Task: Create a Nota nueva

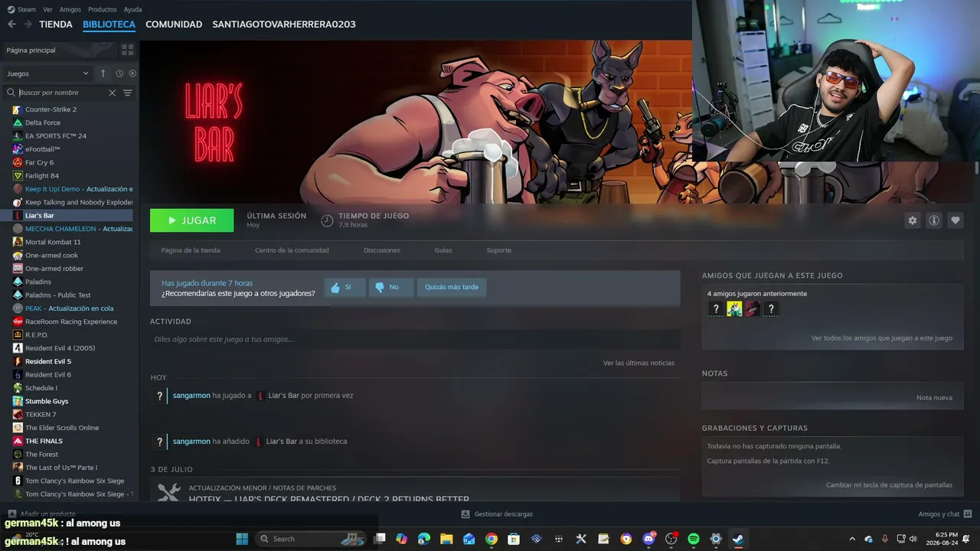Action: (934, 398)
